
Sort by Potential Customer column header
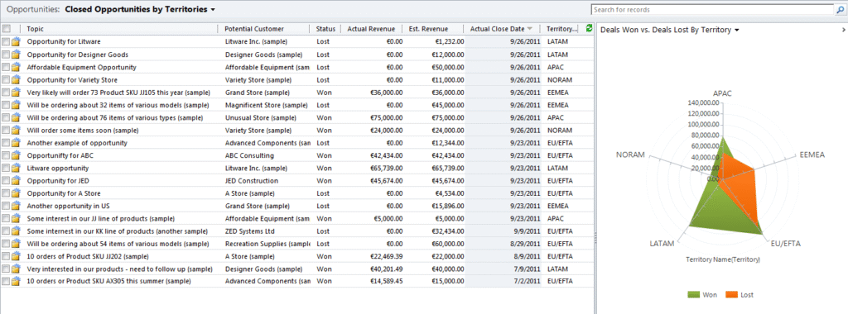pos(253,29)
